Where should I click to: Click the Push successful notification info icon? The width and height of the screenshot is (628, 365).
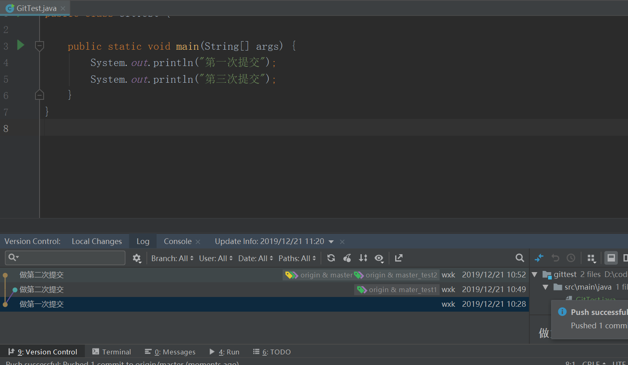tap(562, 312)
